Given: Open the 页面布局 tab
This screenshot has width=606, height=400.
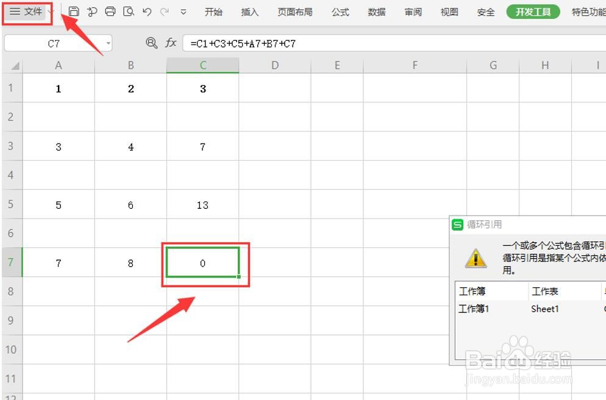Looking at the screenshot, I should [x=295, y=12].
